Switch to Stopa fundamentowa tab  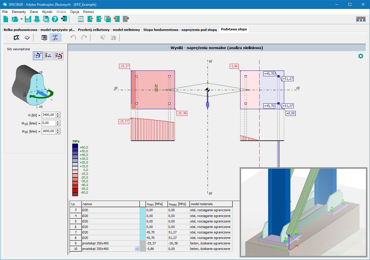[180, 29]
